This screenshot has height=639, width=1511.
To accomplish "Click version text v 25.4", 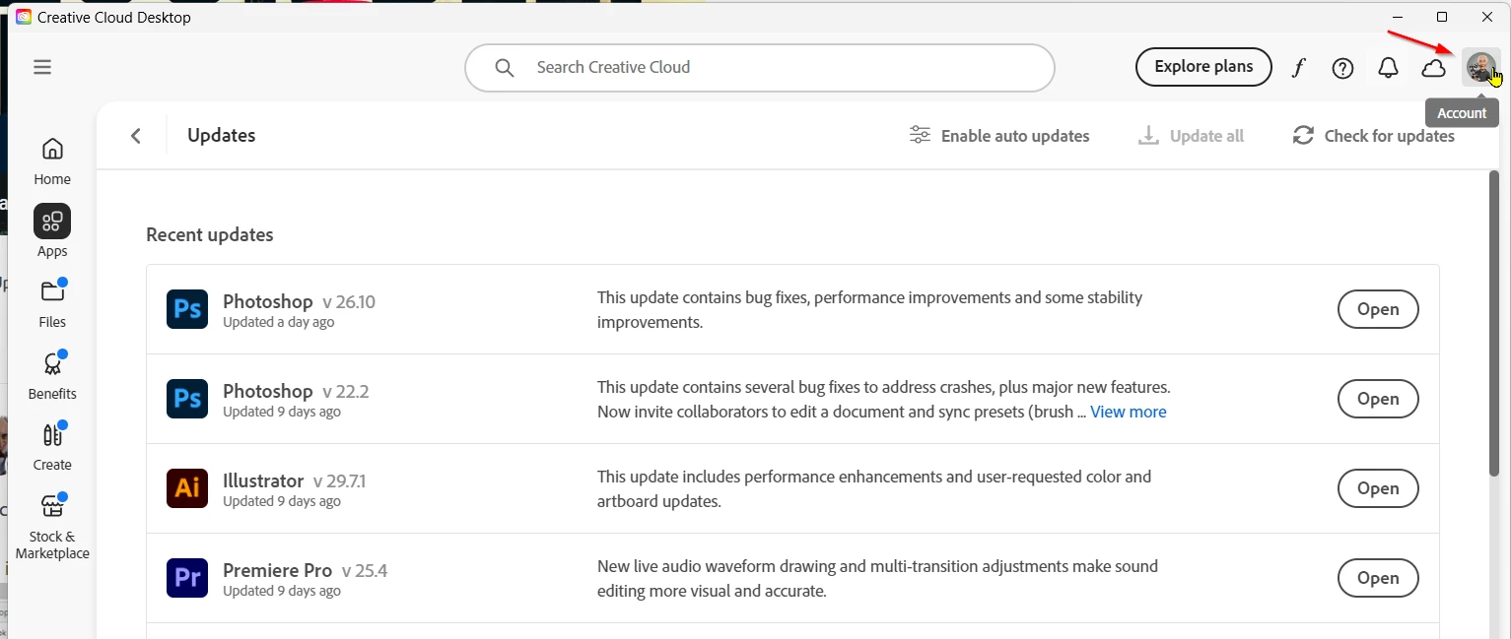I will tap(365, 571).
